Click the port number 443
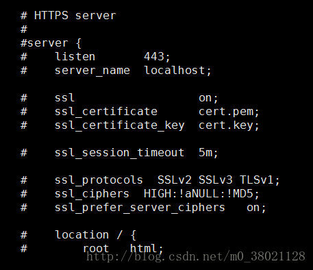313x270 pixels. [x=154, y=57]
